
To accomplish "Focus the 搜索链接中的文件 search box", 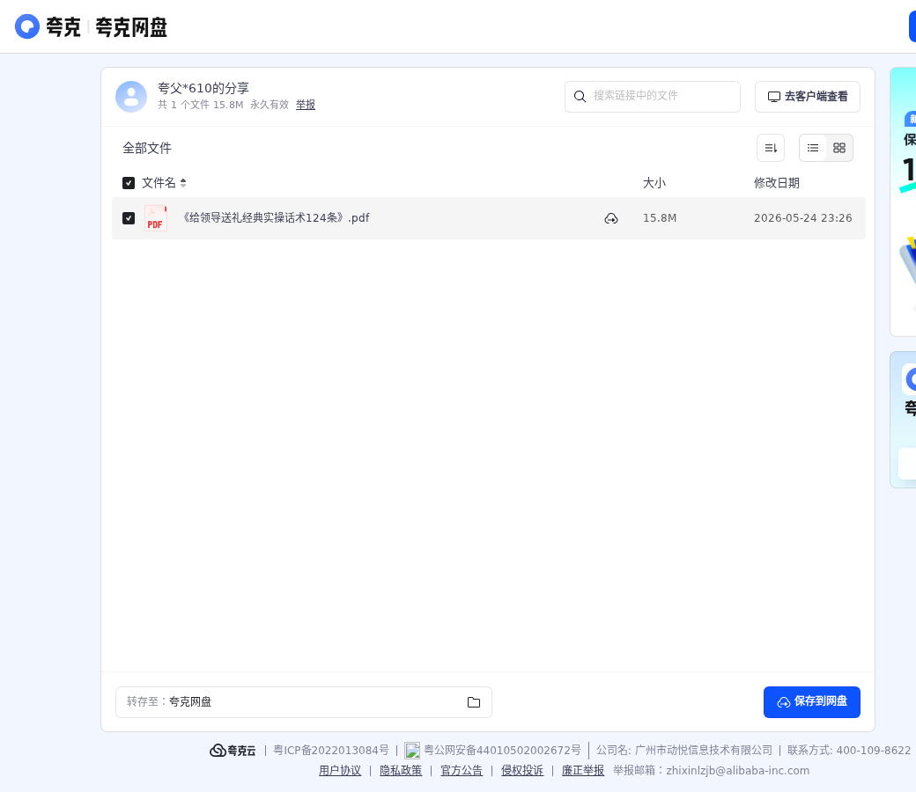I will click(x=652, y=96).
